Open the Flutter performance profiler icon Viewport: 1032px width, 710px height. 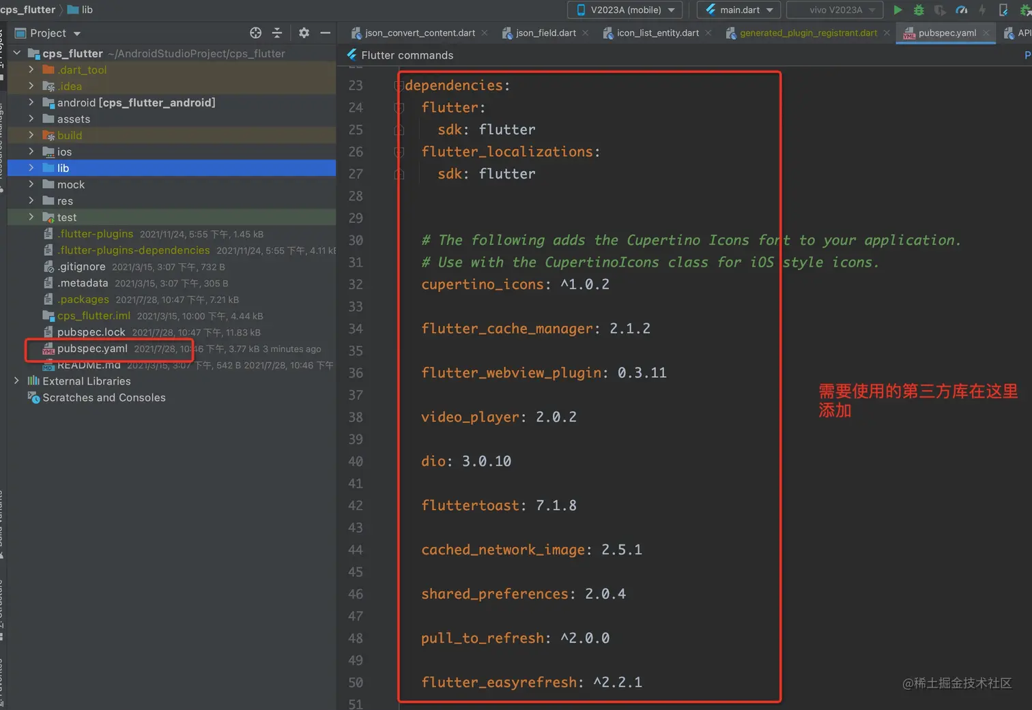[x=962, y=10]
